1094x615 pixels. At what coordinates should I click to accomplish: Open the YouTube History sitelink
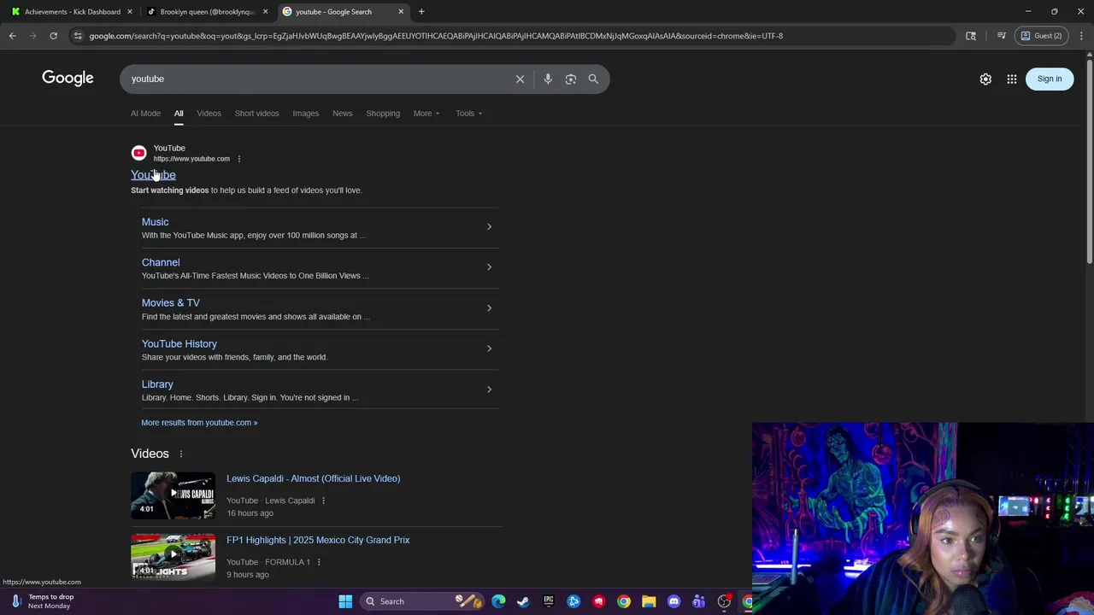coord(179,344)
